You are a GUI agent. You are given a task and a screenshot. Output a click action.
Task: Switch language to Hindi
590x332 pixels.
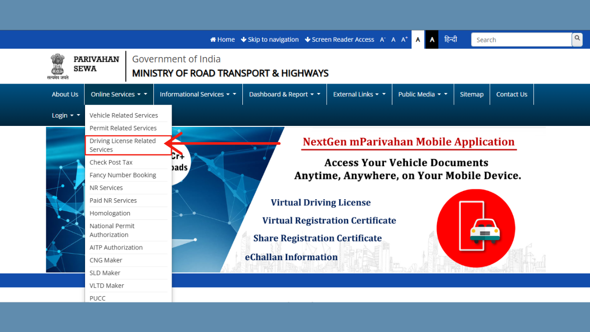coord(450,39)
